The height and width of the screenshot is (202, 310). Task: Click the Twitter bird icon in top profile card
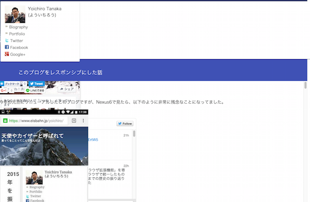7,40
